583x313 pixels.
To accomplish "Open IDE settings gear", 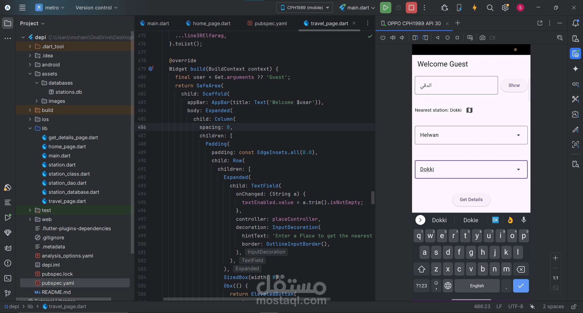I will pyautogui.click(x=505, y=8).
